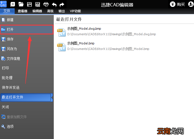The image size is (194, 139).
Task: Click the 保存 disk icon in menu
Action: 3,39
